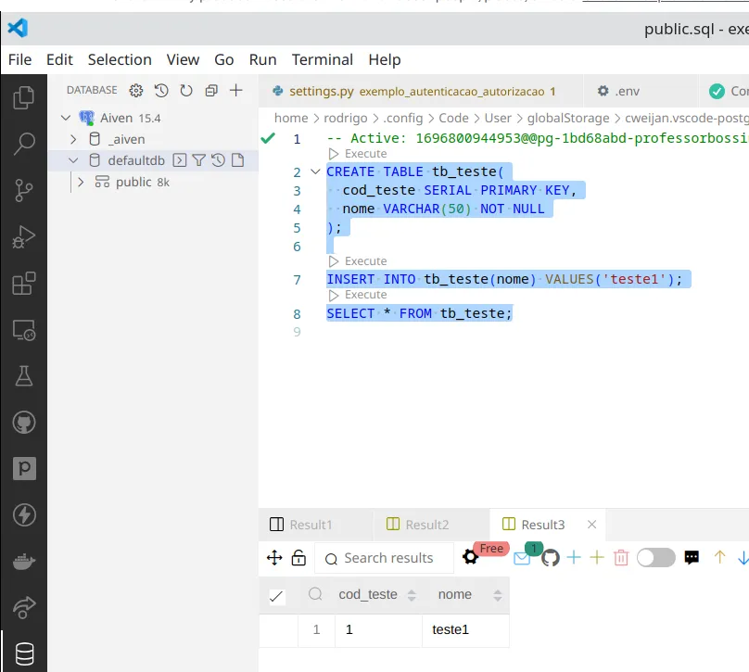
Task: Open the GitHub icon in results toolbar
Action: tap(551, 557)
